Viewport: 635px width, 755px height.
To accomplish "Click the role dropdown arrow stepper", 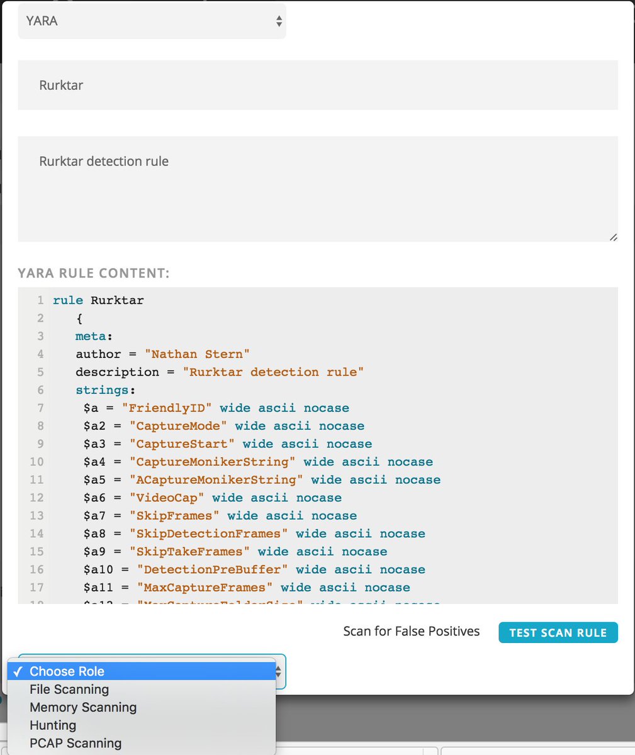I will click(280, 671).
